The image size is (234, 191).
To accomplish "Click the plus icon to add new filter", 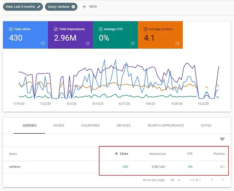I will click(x=84, y=6).
